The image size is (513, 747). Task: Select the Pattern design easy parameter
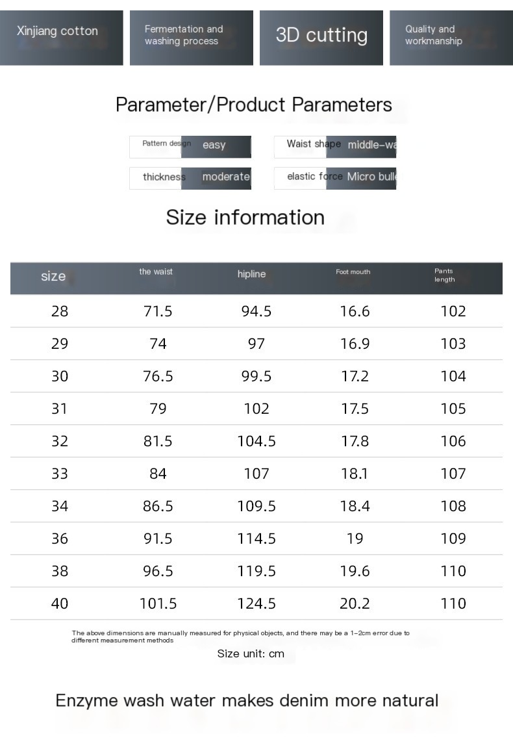pos(190,146)
